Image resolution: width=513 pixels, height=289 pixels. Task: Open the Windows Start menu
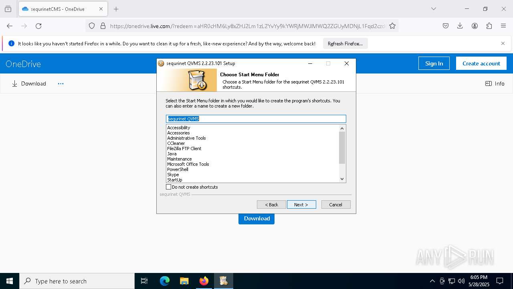tap(10, 281)
